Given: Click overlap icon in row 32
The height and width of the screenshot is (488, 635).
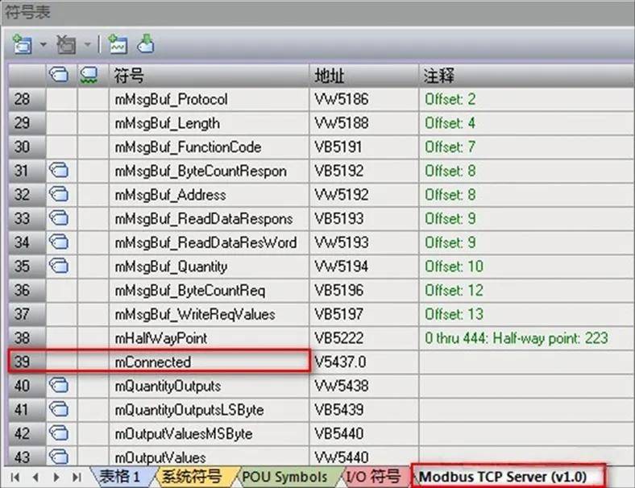Looking at the screenshot, I should pos(59,194).
